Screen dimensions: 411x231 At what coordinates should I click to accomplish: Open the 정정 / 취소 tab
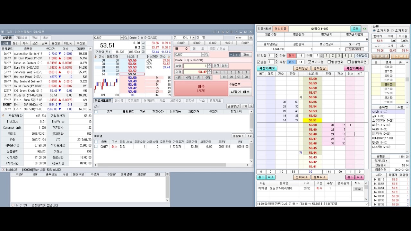pos(217,48)
